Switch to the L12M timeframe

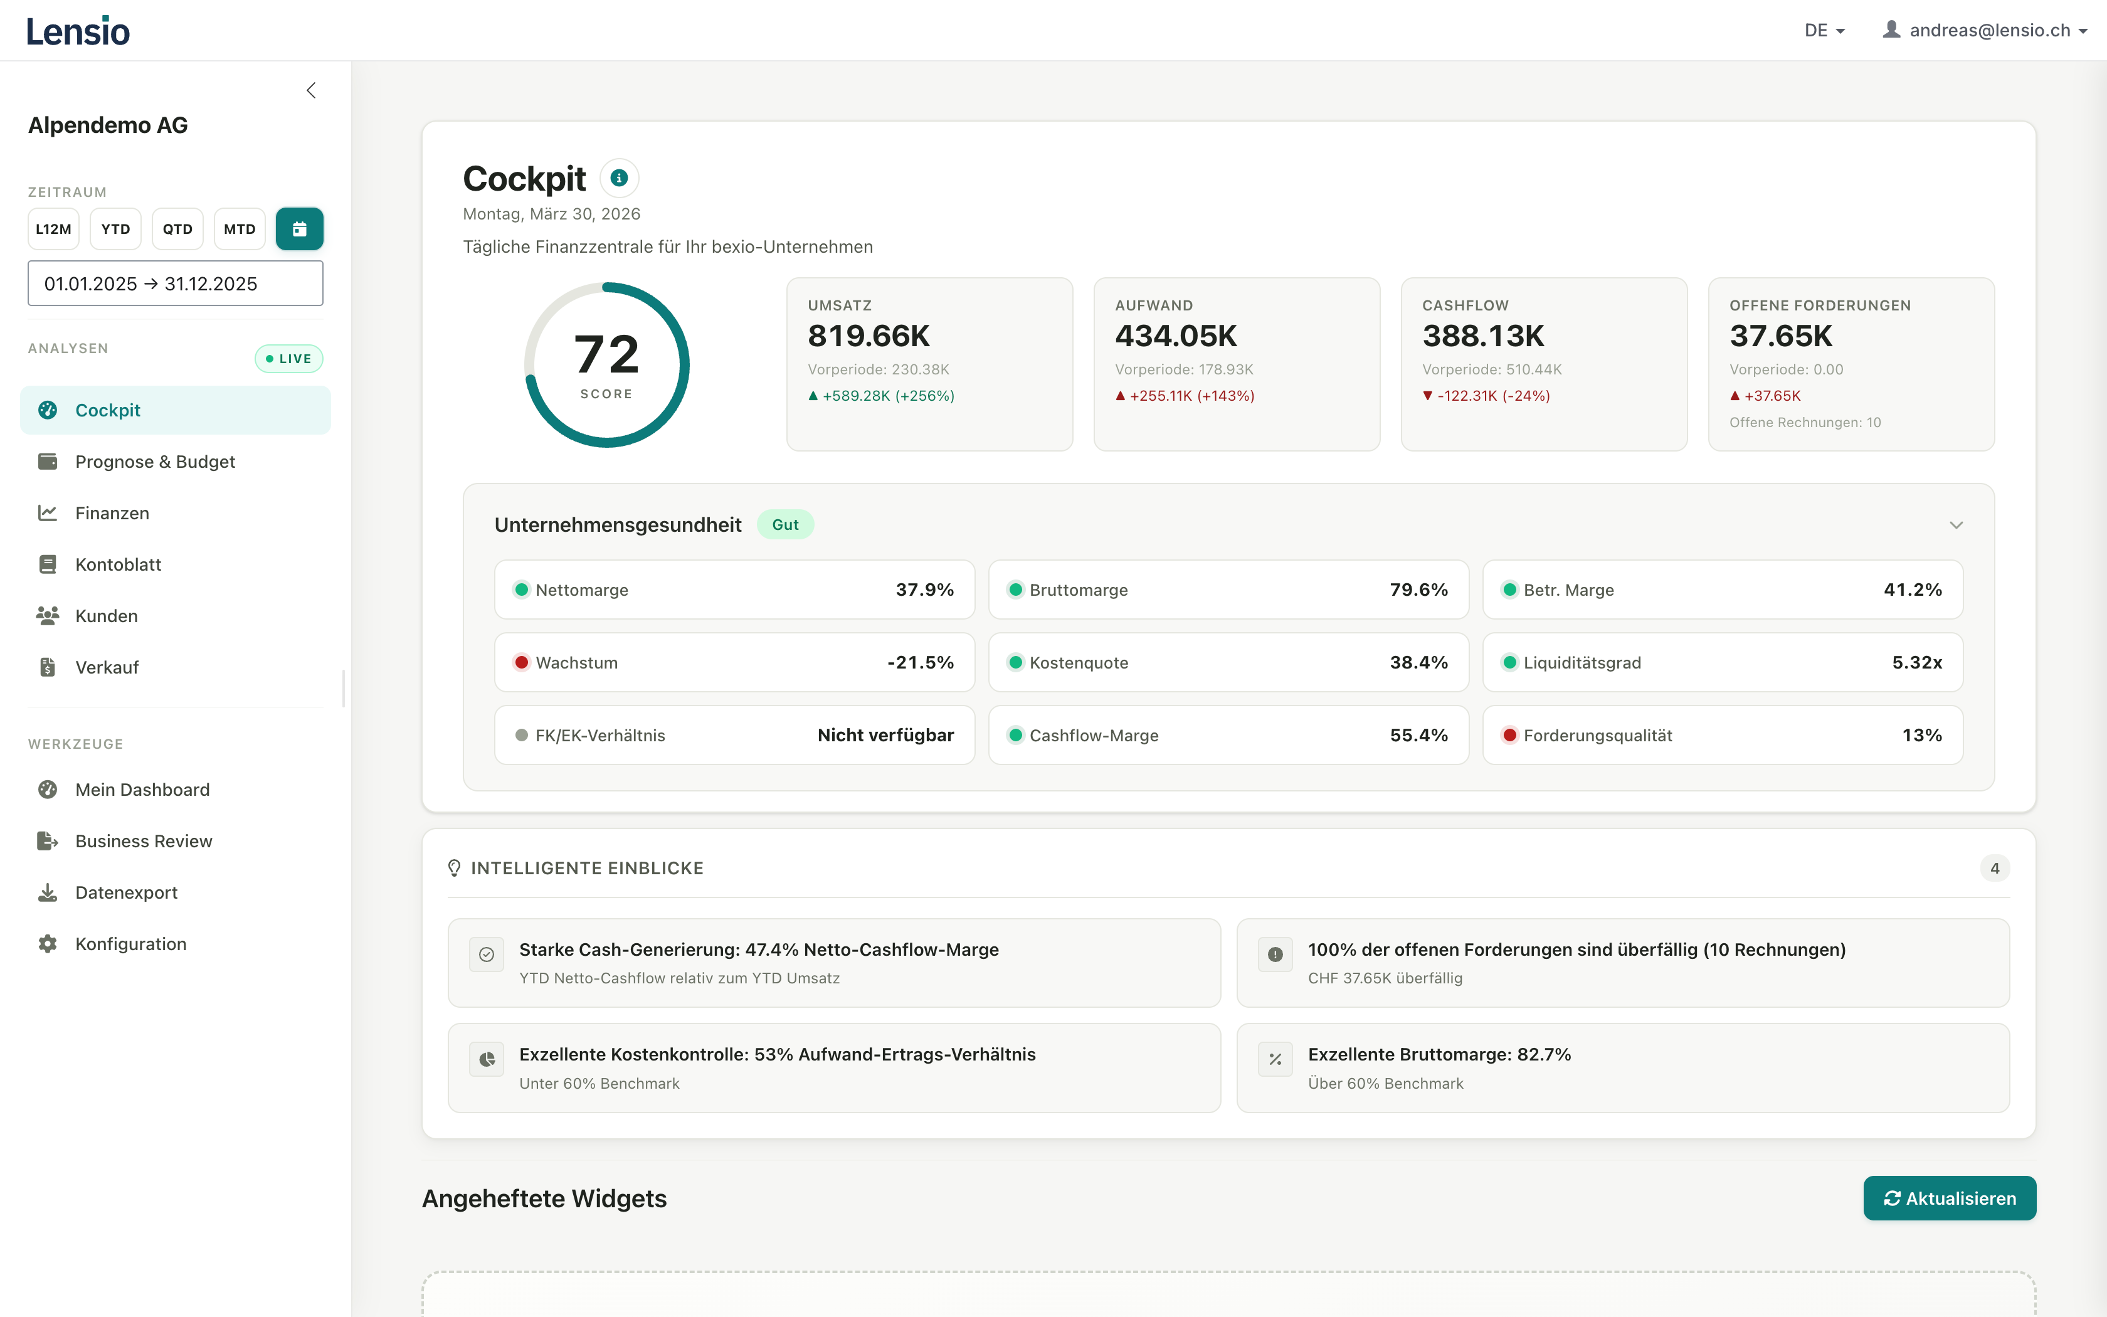coord(53,228)
